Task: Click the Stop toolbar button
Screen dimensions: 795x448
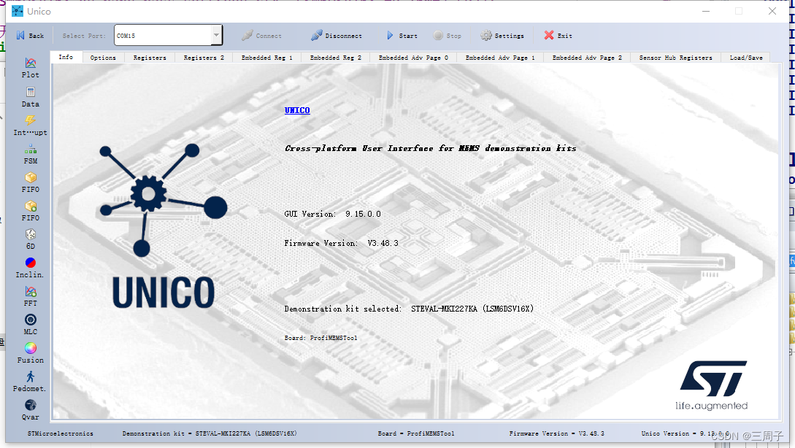Action: (x=448, y=36)
